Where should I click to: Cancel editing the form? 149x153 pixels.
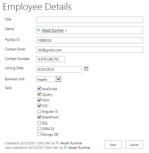tap(134, 145)
